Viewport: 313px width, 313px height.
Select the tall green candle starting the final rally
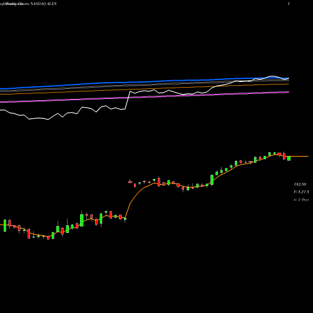click(212, 180)
